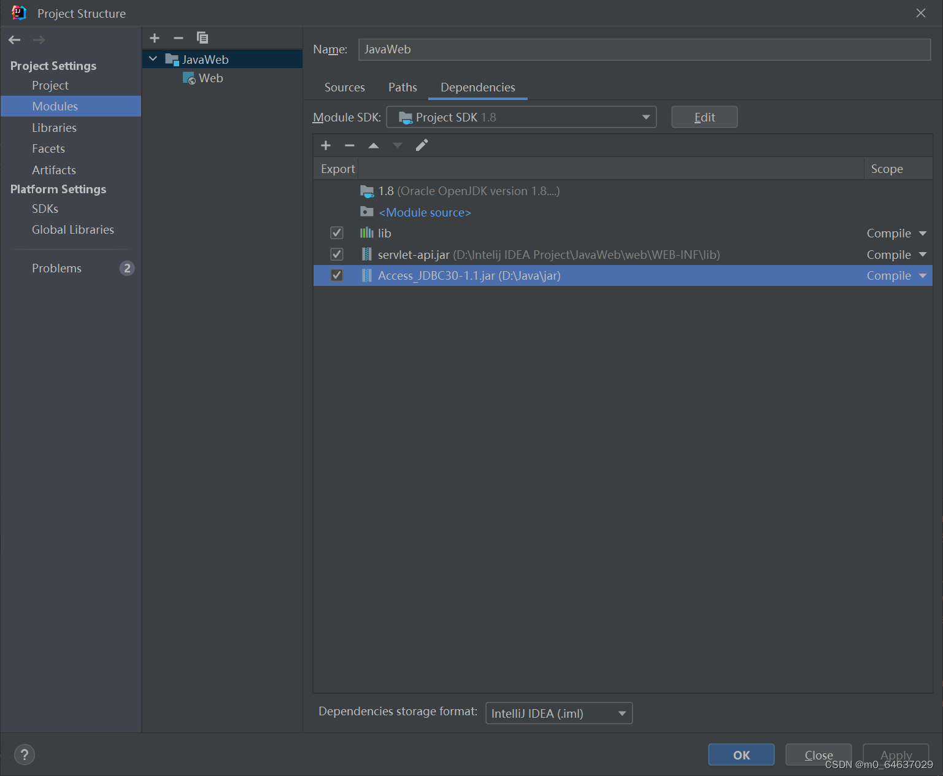Open Global Libraries section
This screenshot has height=776, width=943.
coord(73,229)
